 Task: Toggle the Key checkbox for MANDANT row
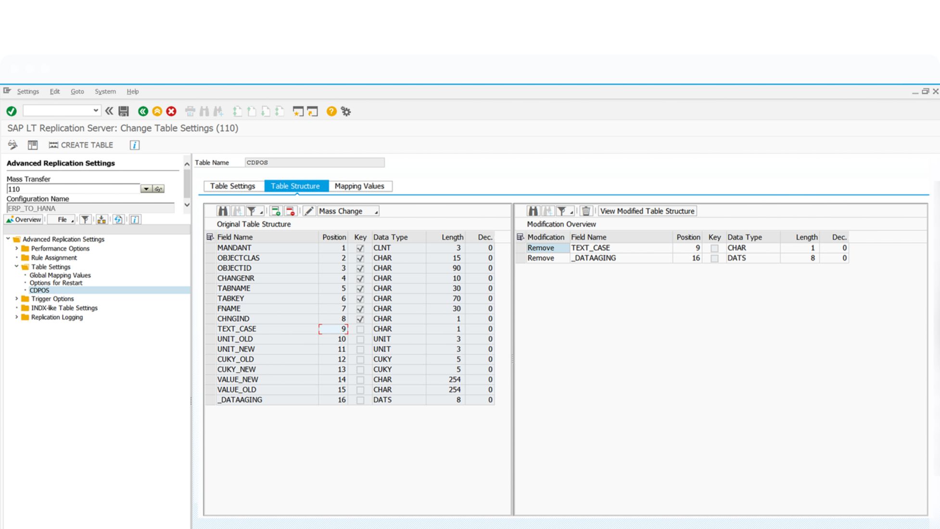pos(360,248)
